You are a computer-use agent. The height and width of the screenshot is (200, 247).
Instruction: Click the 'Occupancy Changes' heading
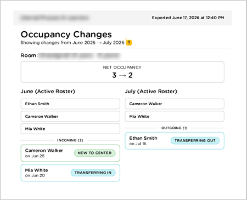click(x=66, y=35)
